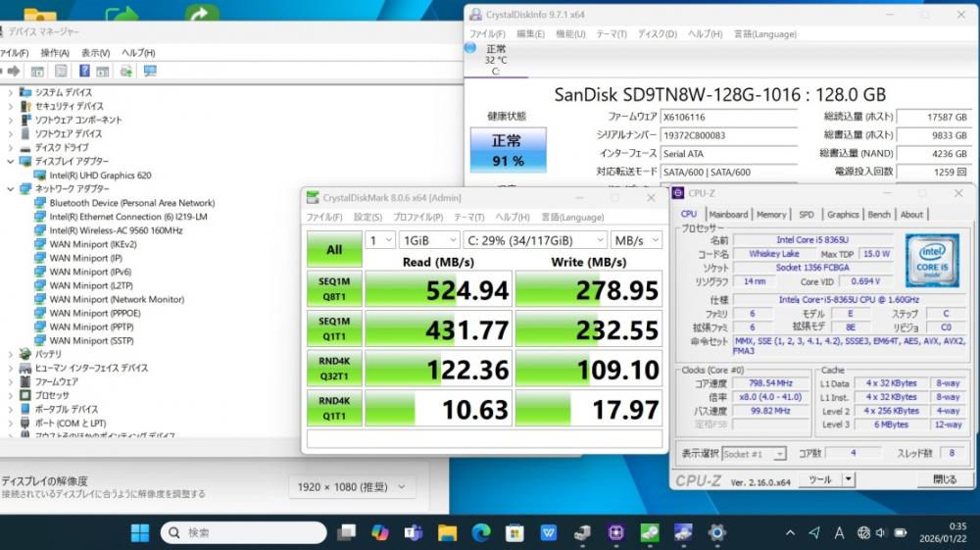Screen dimensions: 980x550
Task: Open the 1920 × 1080 resolution dropdown
Action: tap(353, 487)
